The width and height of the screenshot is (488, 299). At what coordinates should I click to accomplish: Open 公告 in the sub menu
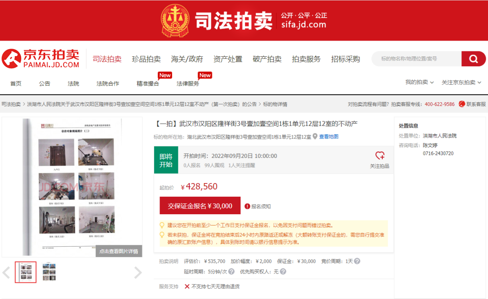pyautogui.click(x=44, y=83)
